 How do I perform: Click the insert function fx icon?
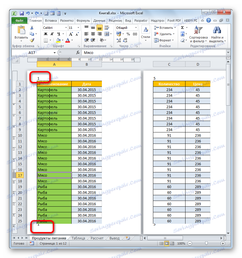78,53
